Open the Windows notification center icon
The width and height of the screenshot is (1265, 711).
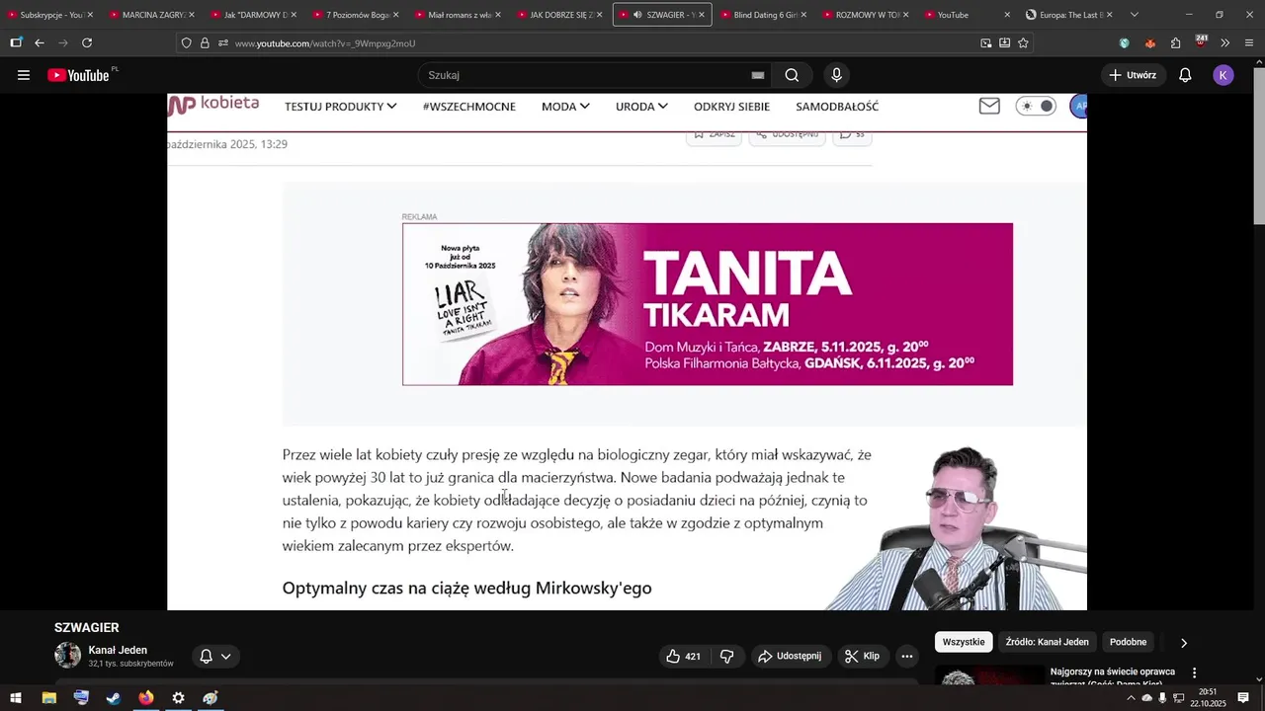(1243, 698)
